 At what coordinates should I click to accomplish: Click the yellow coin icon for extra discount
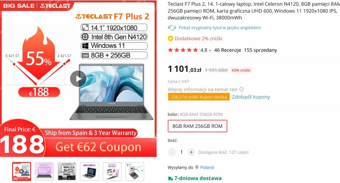coord(170,38)
